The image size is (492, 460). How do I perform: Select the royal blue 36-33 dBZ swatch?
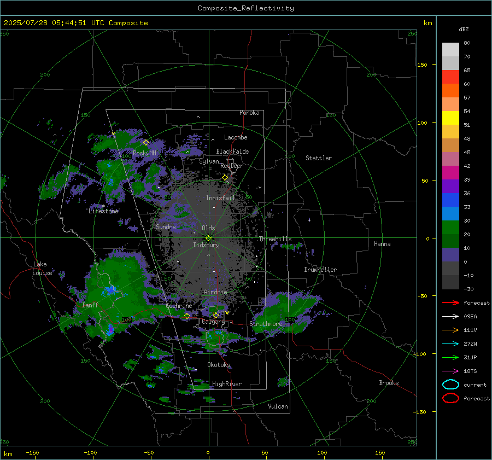click(450, 200)
